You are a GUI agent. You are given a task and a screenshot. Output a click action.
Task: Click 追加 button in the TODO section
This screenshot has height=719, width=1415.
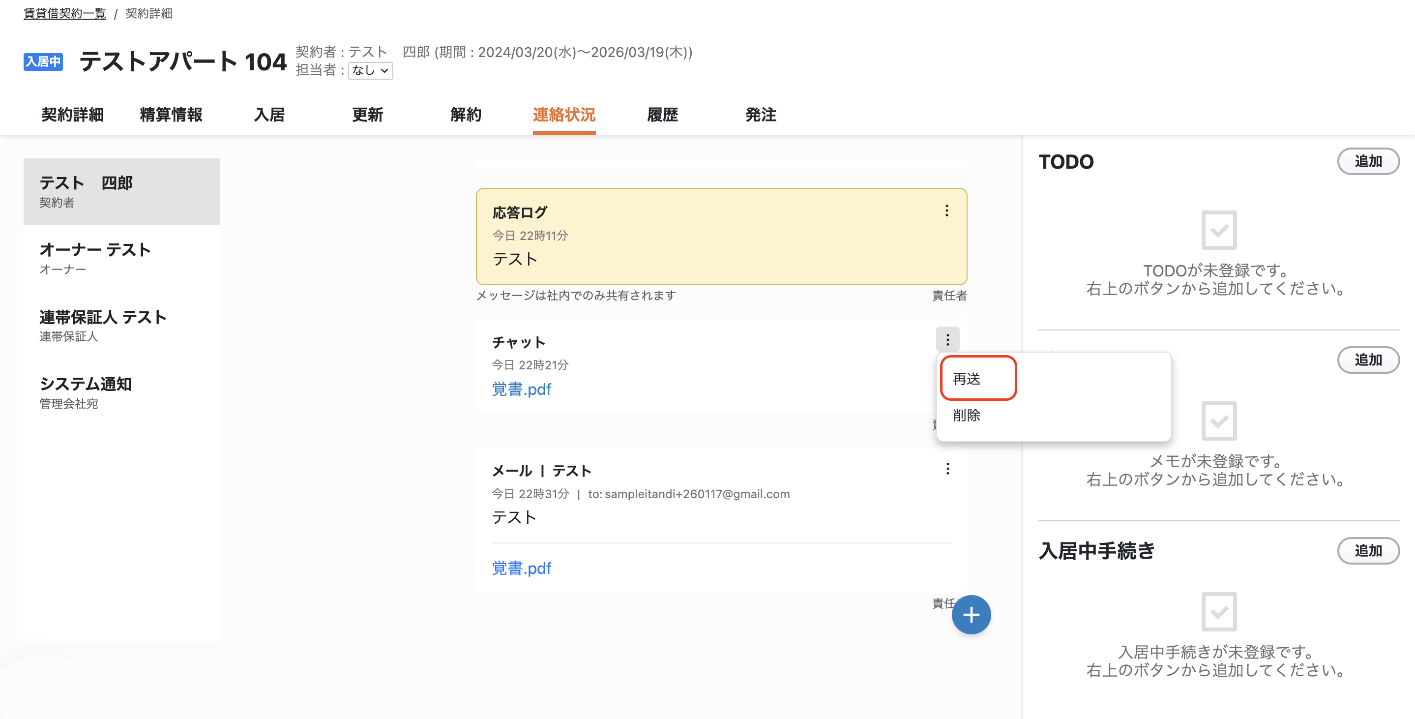(x=1368, y=161)
